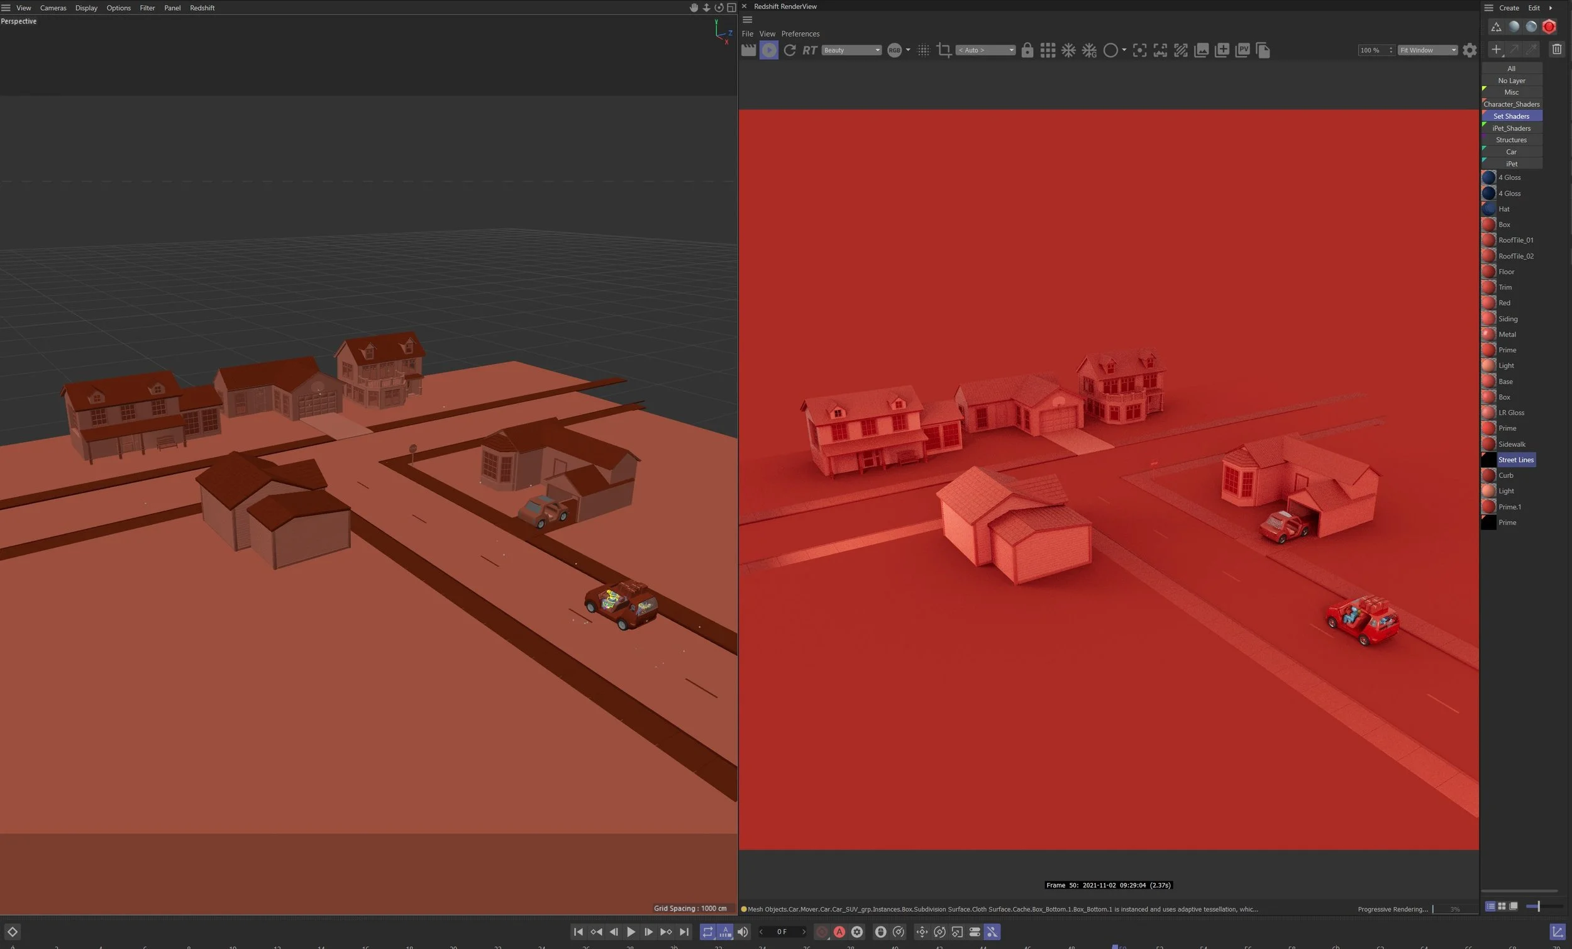Click the clapperboard render icon
Viewport: 1572px width, 949px height.
point(748,50)
